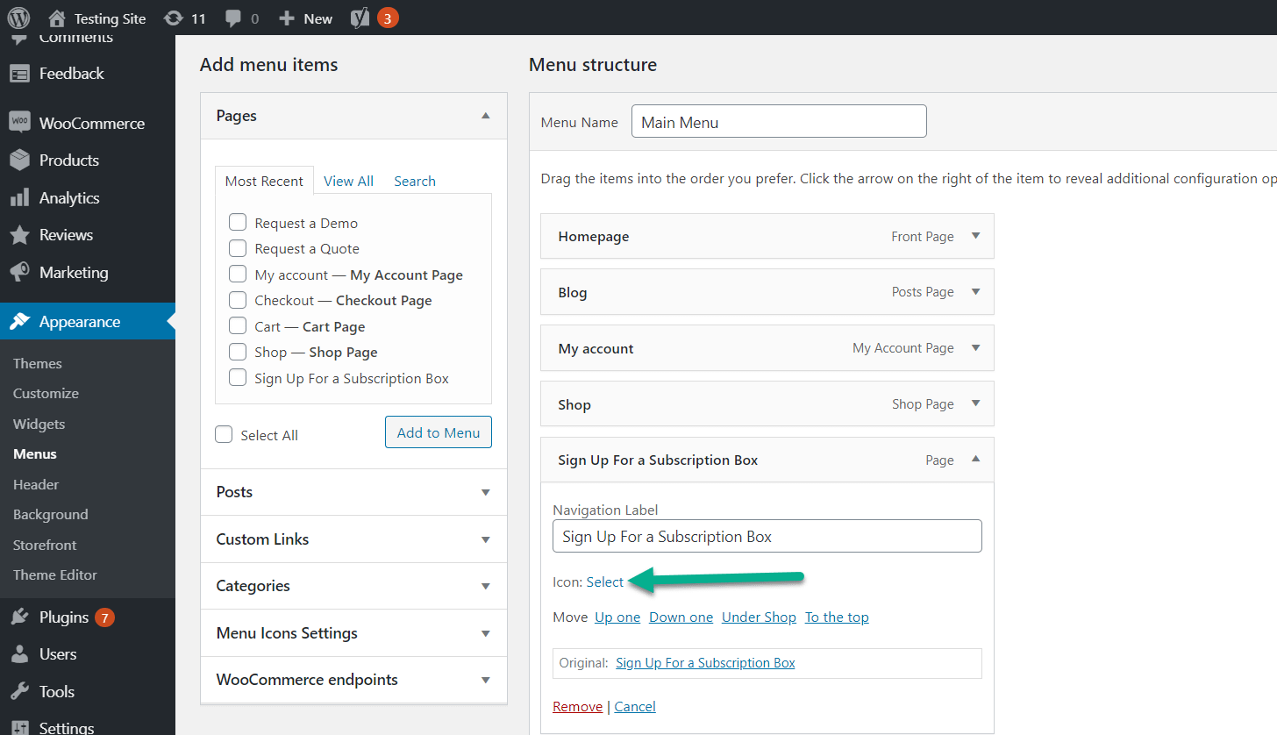Check the Shop — Shop Page checkbox
Image resolution: width=1277 pixels, height=735 pixels.
237,352
